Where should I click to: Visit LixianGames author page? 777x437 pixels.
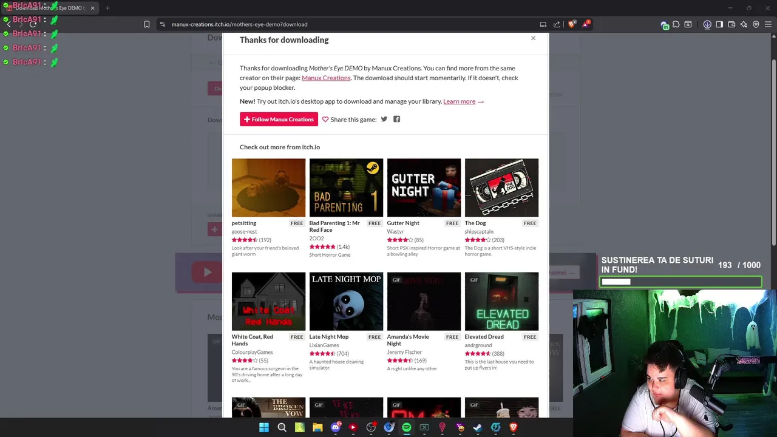coord(324,345)
